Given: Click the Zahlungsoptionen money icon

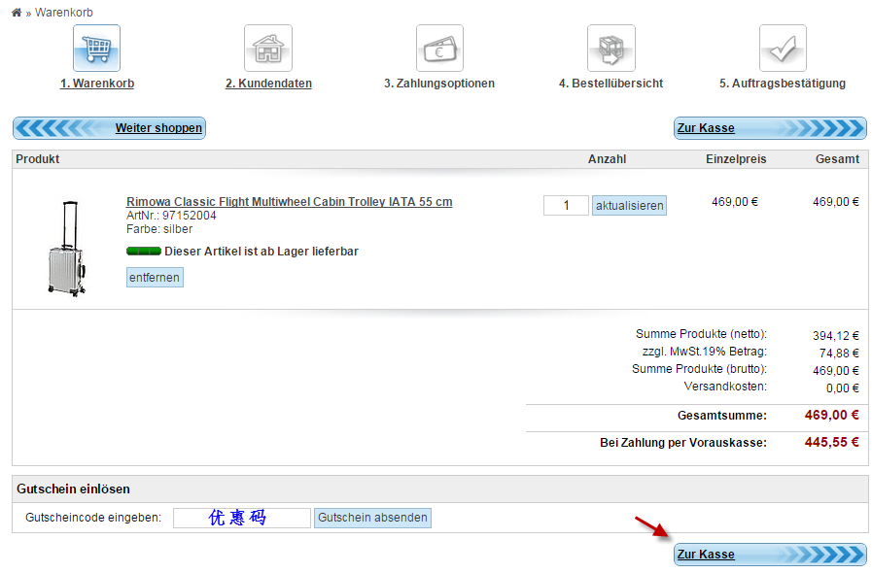Looking at the screenshot, I should 439,49.
